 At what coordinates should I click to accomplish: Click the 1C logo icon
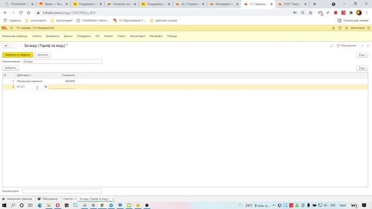tap(4, 28)
